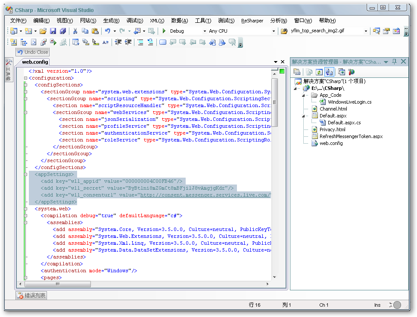Click the blue Toggle Bookmark rectangle icon

pyautogui.click(x=163, y=42)
